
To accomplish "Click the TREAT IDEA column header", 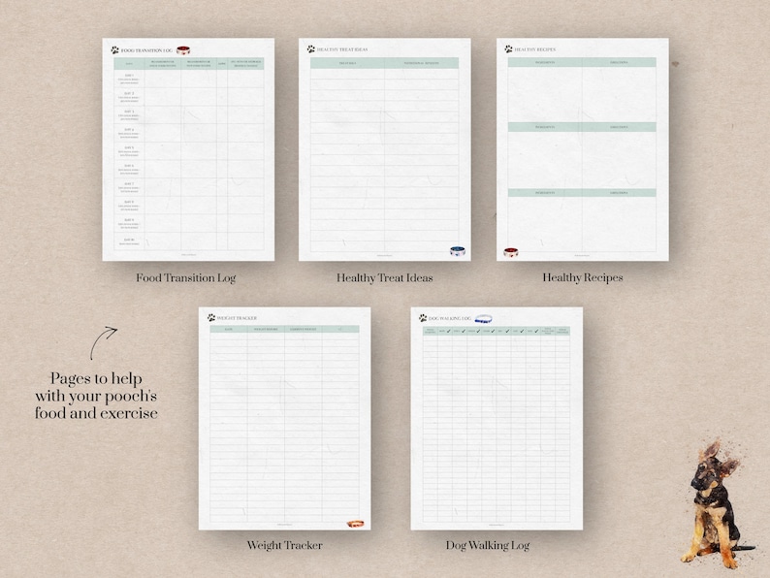I will 348,63.
